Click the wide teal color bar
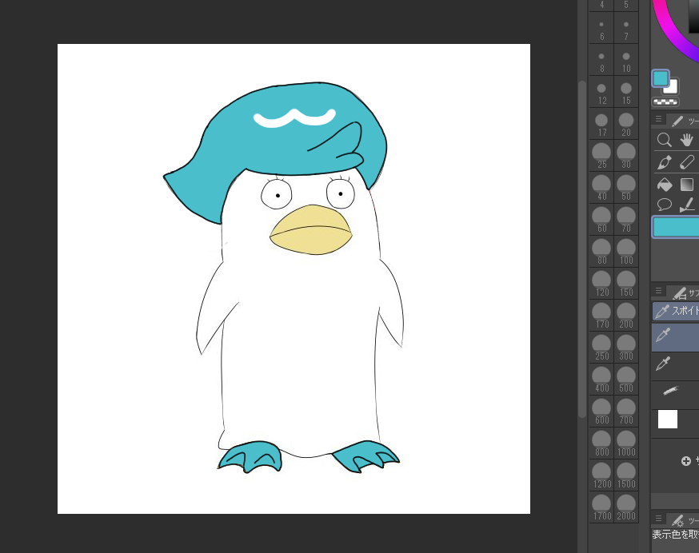Screen dimensions: 699x553 tap(675, 227)
